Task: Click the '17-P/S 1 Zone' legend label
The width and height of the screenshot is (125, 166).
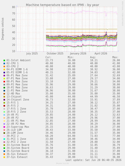Action: point(16,109)
